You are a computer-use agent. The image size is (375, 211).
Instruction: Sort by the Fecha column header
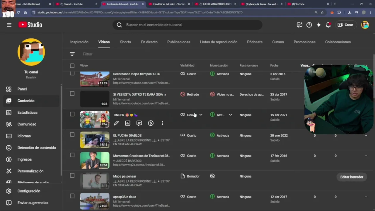click(x=274, y=66)
